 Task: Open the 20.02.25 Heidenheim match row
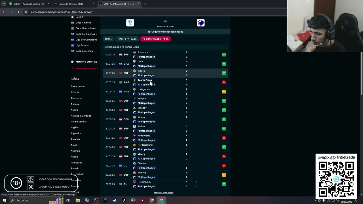(x=165, y=184)
